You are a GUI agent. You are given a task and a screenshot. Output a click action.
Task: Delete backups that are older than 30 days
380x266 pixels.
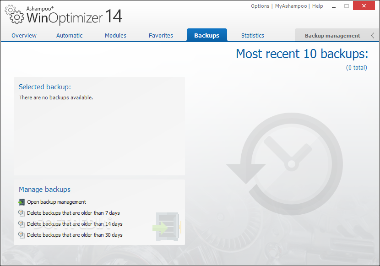click(x=75, y=235)
